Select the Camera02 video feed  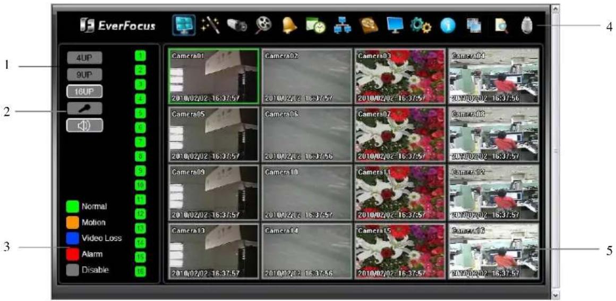(306, 76)
